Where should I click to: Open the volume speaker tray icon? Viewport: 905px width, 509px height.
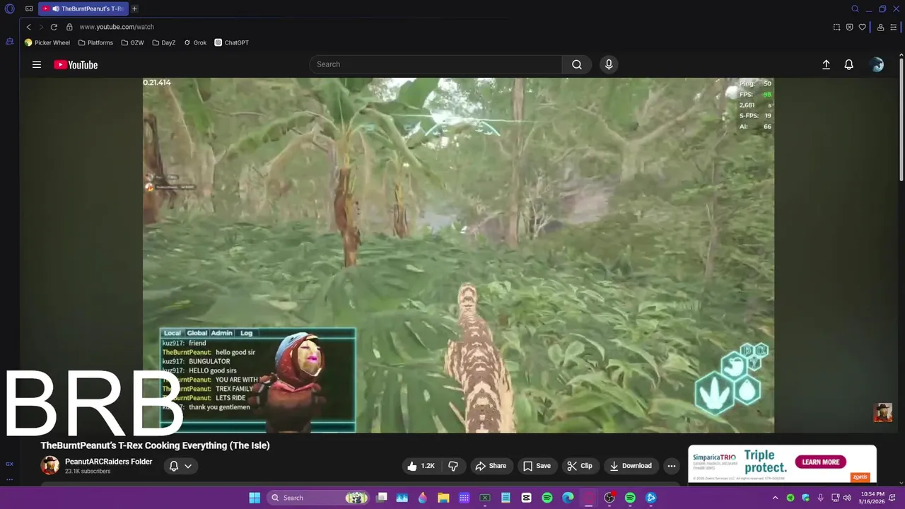click(847, 498)
